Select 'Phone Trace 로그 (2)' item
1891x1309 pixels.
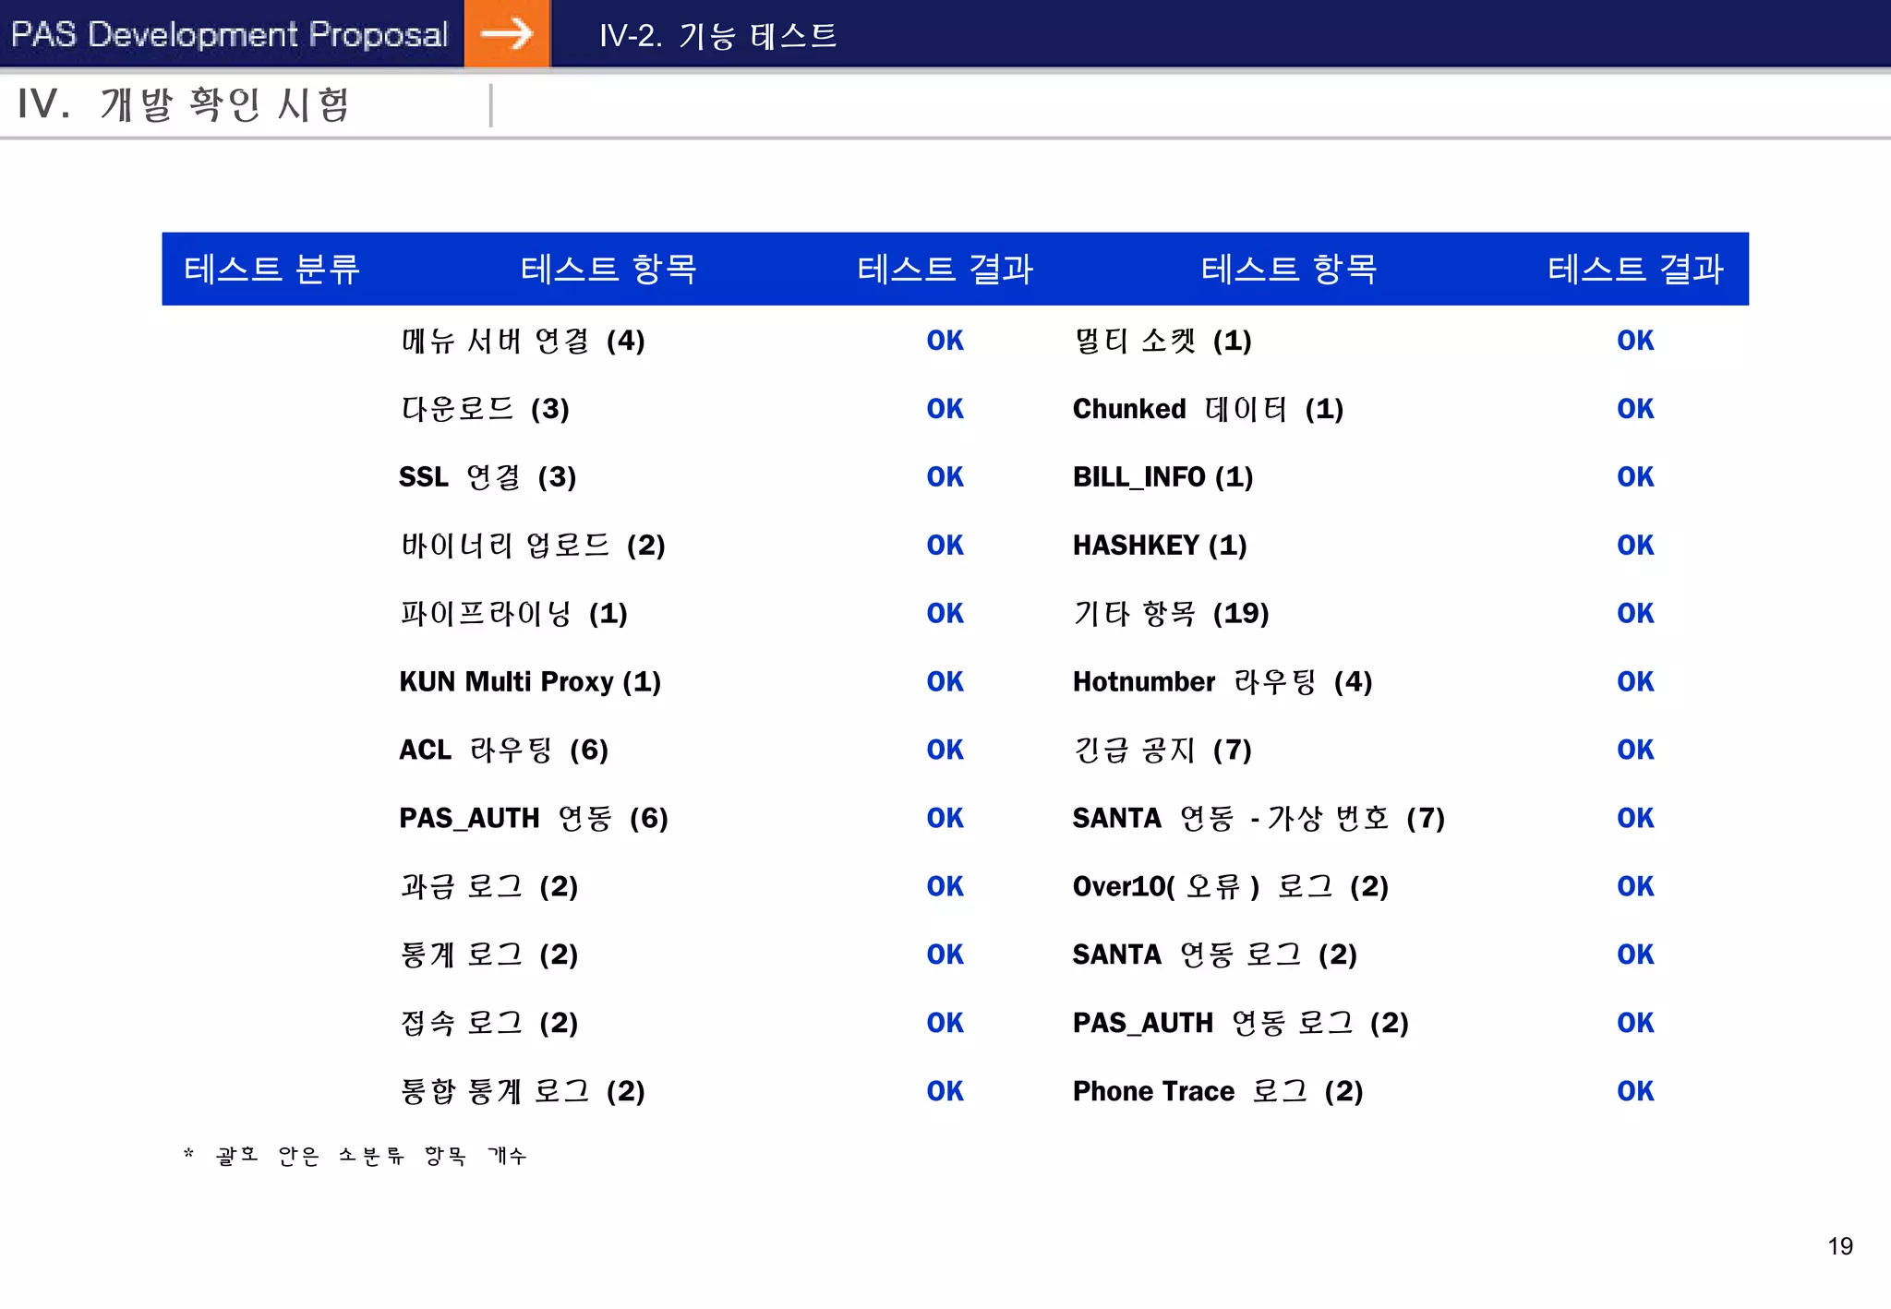tap(1218, 1092)
